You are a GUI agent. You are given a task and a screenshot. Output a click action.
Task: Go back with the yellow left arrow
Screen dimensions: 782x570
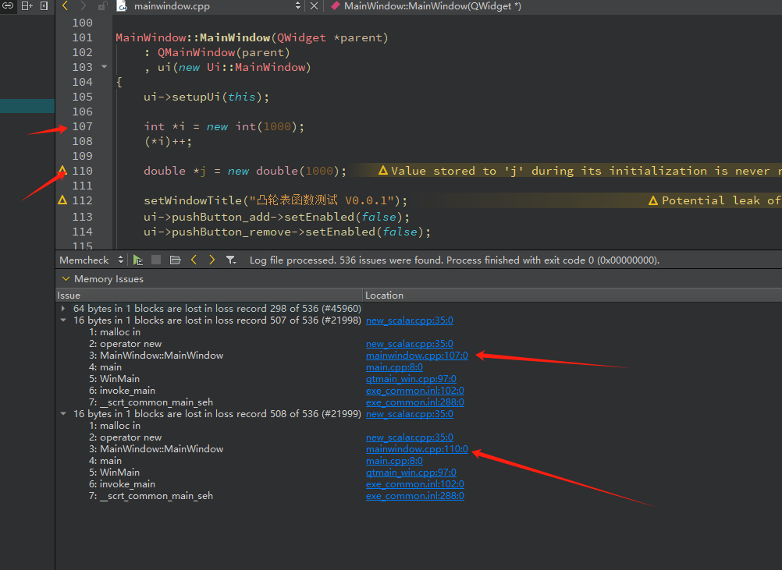click(x=65, y=6)
